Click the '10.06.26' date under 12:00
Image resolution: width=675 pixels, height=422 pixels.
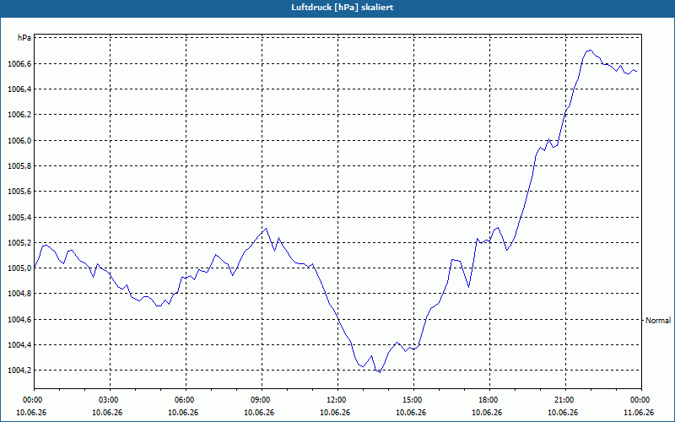coord(335,413)
